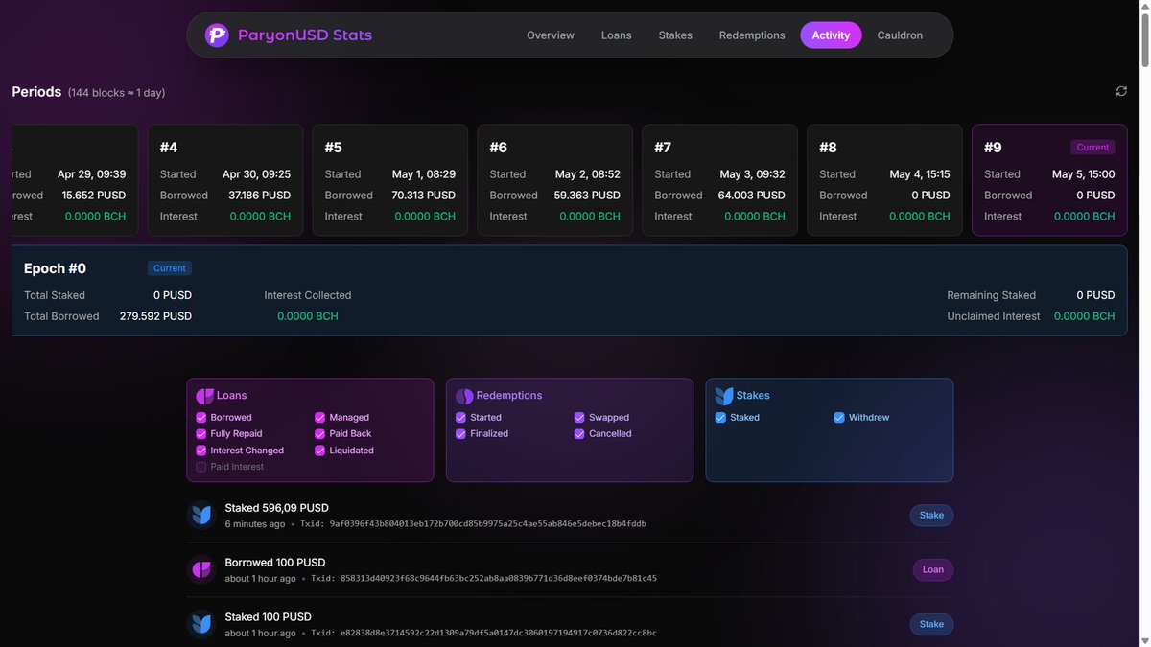Open the Cauldron tab
Image resolution: width=1151 pixels, height=647 pixels.
coord(900,35)
